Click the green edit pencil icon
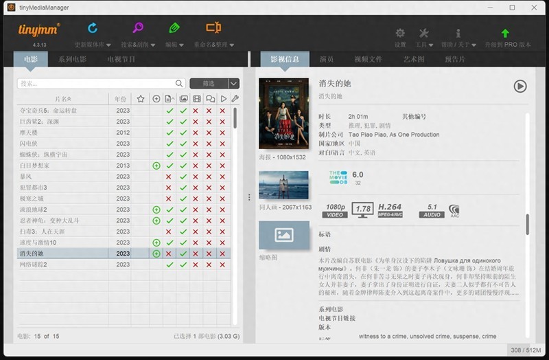This screenshot has height=360, width=549. tap(174, 27)
